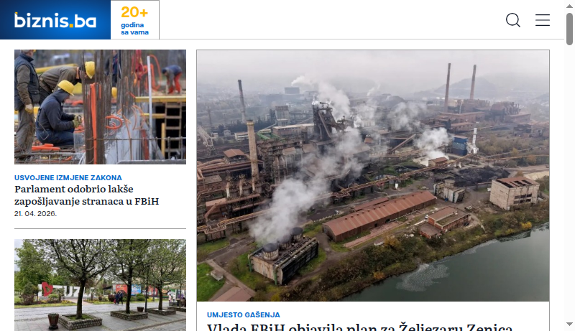Click the yellow dot in the biznis.ba logo

click(x=71, y=26)
